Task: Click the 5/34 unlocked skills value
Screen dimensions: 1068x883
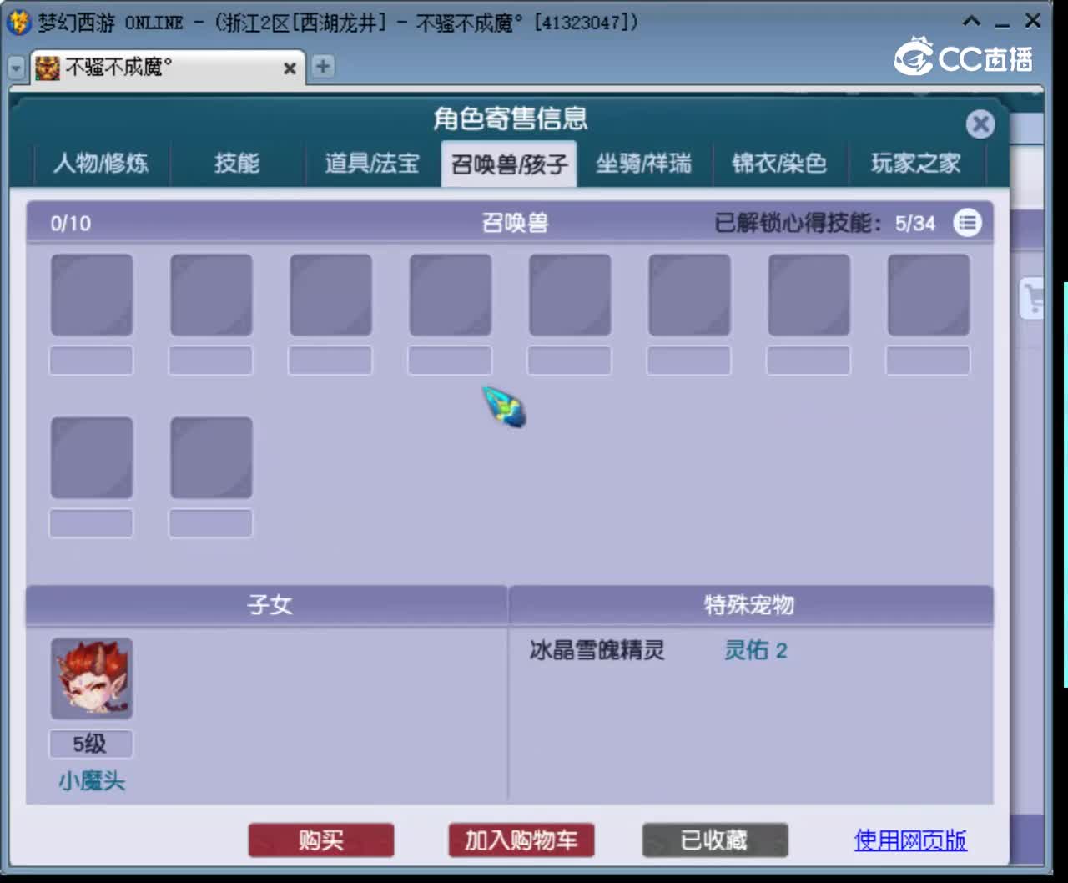Action: coord(915,224)
